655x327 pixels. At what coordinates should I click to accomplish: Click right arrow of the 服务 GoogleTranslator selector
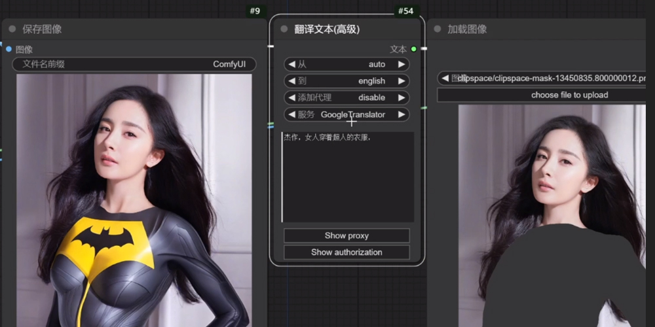402,114
